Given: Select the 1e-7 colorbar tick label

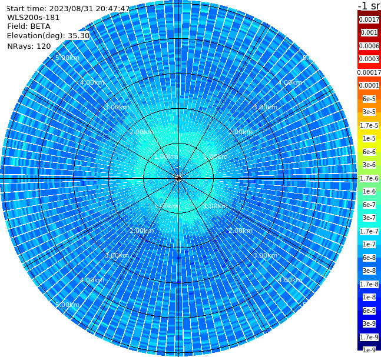Looking at the screenshot, I should click(x=369, y=244).
